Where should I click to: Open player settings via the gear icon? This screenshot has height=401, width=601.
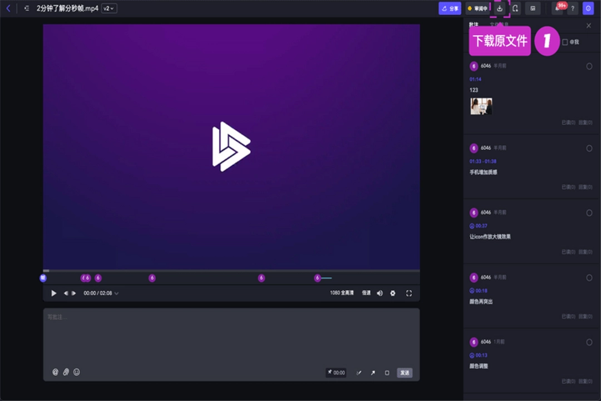coord(393,293)
